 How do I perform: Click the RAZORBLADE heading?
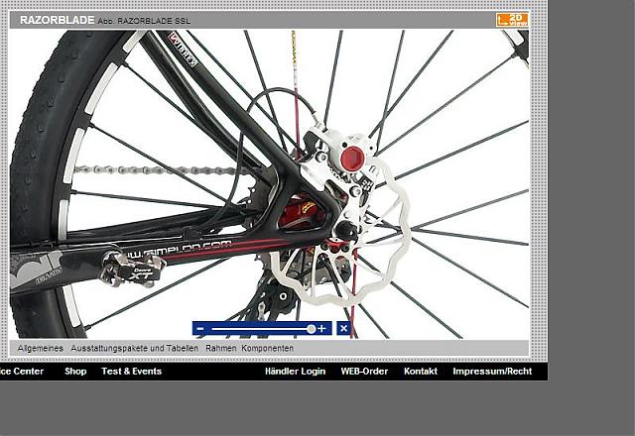pyautogui.click(x=58, y=20)
